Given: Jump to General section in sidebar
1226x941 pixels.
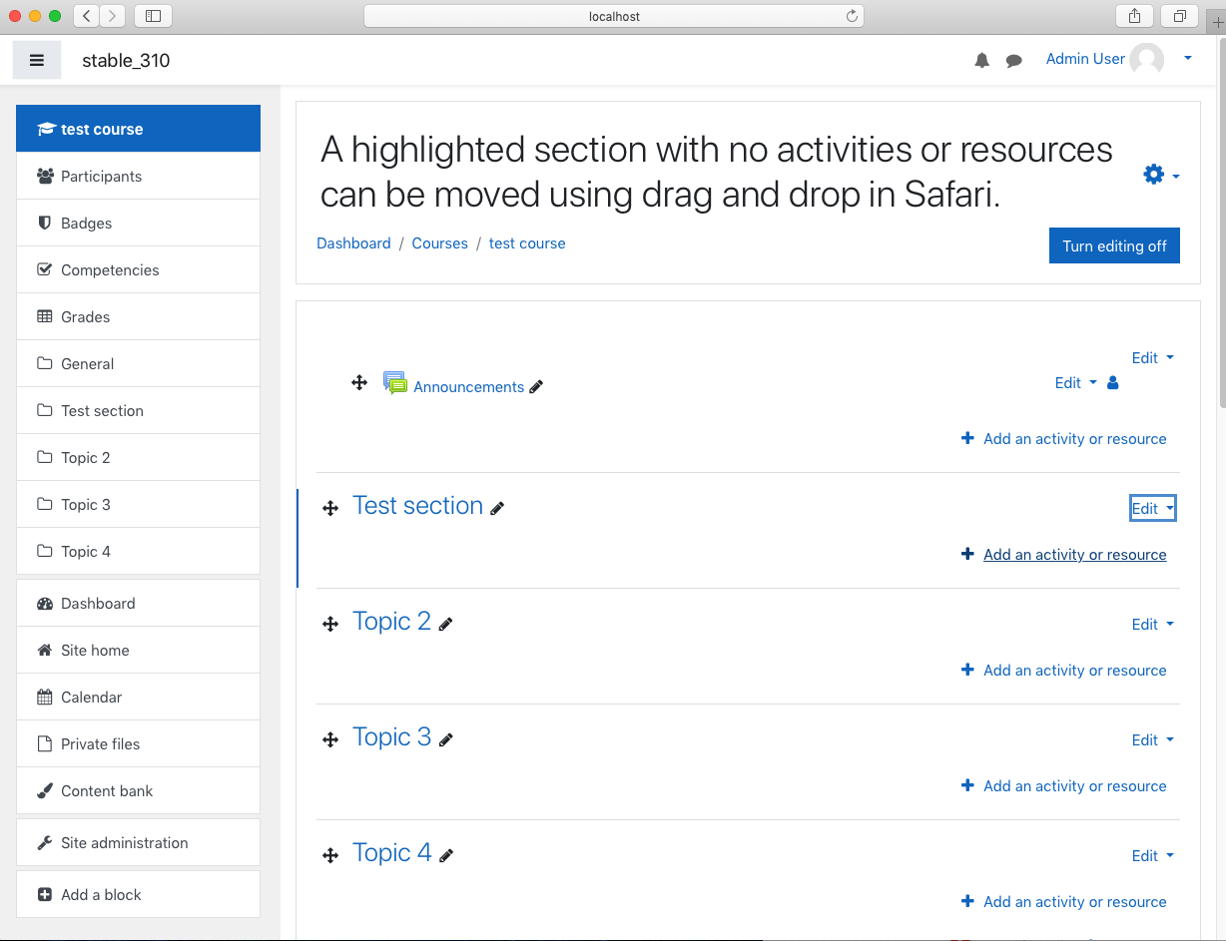Looking at the screenshot, I should tap(138, 363).
